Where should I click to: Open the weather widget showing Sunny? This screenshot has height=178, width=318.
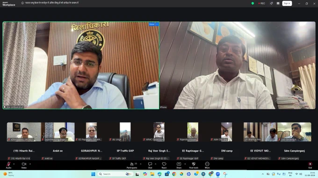pyautogui.click(x=8, y=174)
